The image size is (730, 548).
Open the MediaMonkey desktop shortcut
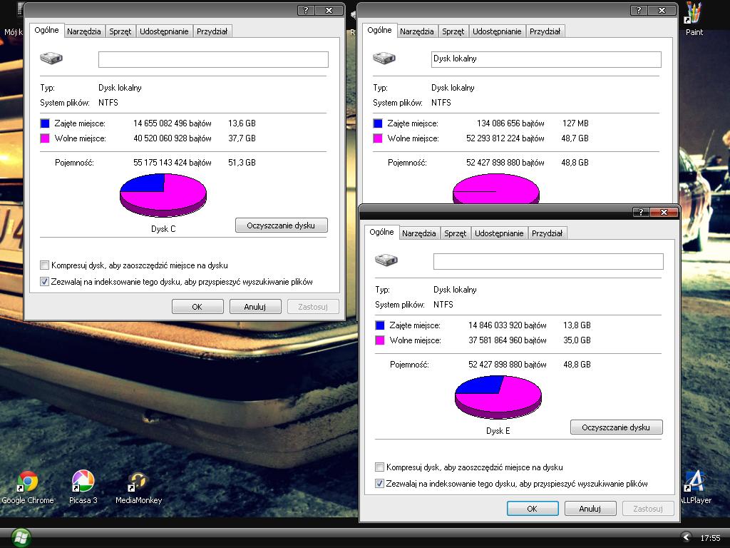138,482
